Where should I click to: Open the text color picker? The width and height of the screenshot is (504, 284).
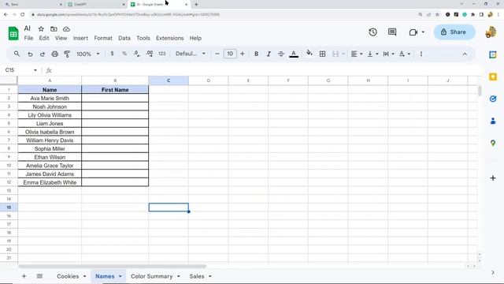point(294,54)
